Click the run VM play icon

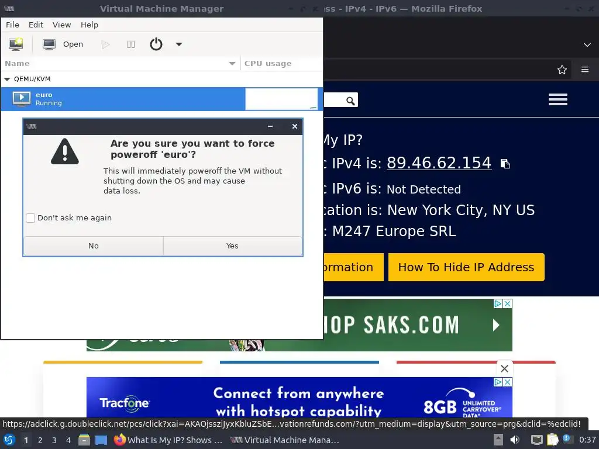[105, 44]
